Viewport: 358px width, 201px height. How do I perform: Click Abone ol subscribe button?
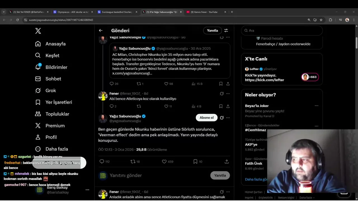click(x=206, y=118)
